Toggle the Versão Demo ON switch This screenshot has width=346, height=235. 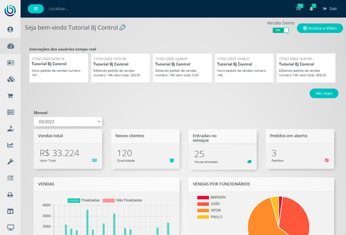click(281, 30)
